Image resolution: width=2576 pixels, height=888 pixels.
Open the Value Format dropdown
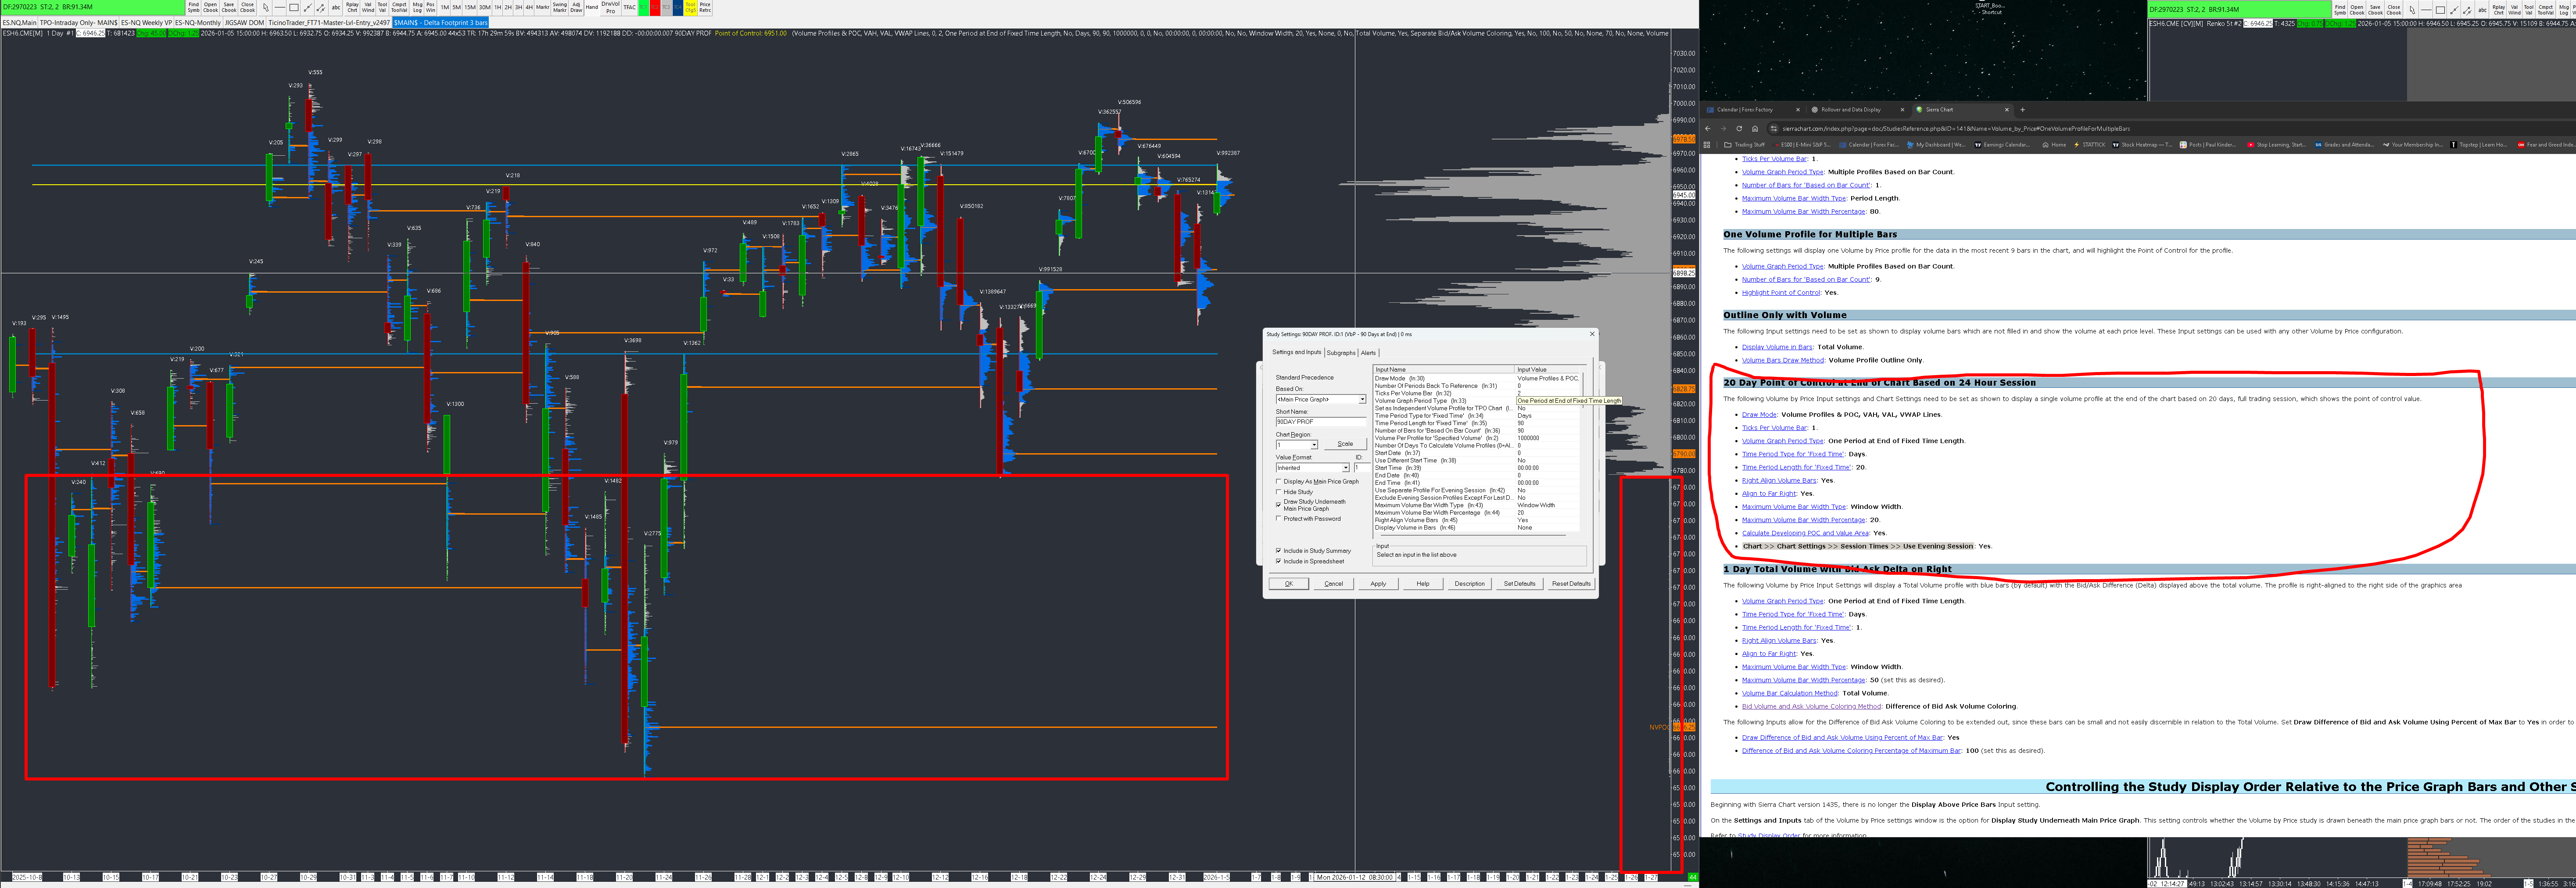click(1312, 468)
